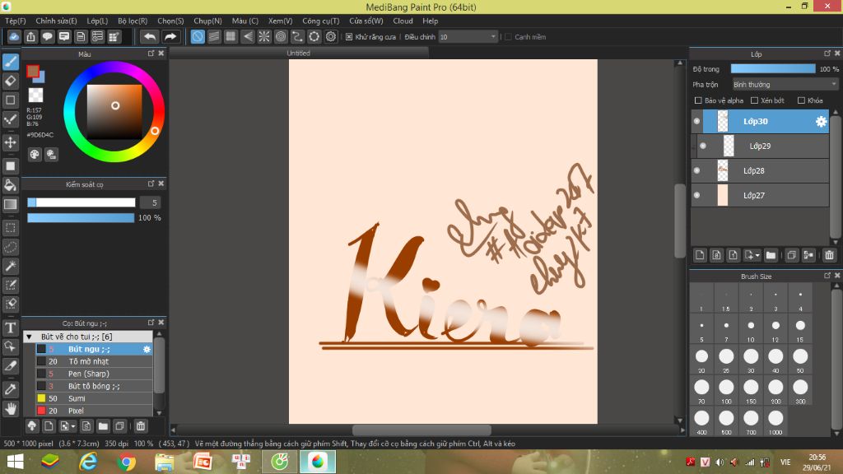Viewport: 843px width, 474px height.
Task: Enable curve snap
Action: point(297,36)
